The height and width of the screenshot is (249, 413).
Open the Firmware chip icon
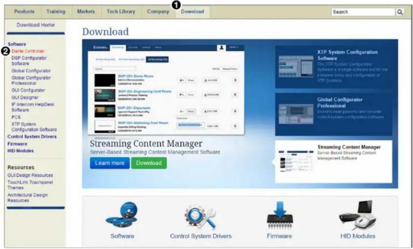tap(279, 215)
